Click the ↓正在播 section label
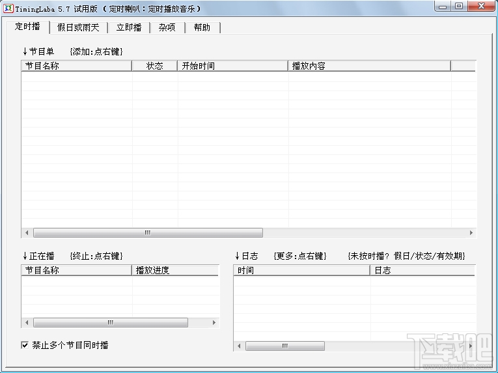Screen dimensions: 498x373 (38, 256)
